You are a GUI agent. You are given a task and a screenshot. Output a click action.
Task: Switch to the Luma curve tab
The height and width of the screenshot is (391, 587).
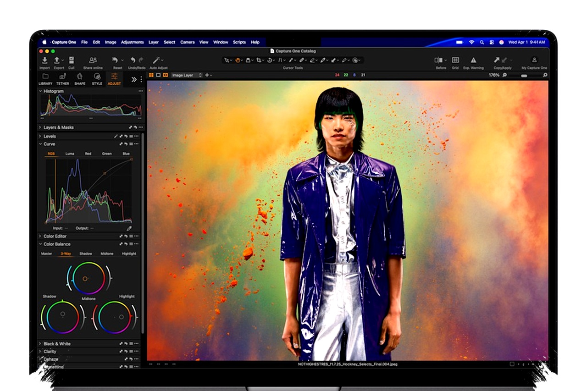(x=69, y=154)
